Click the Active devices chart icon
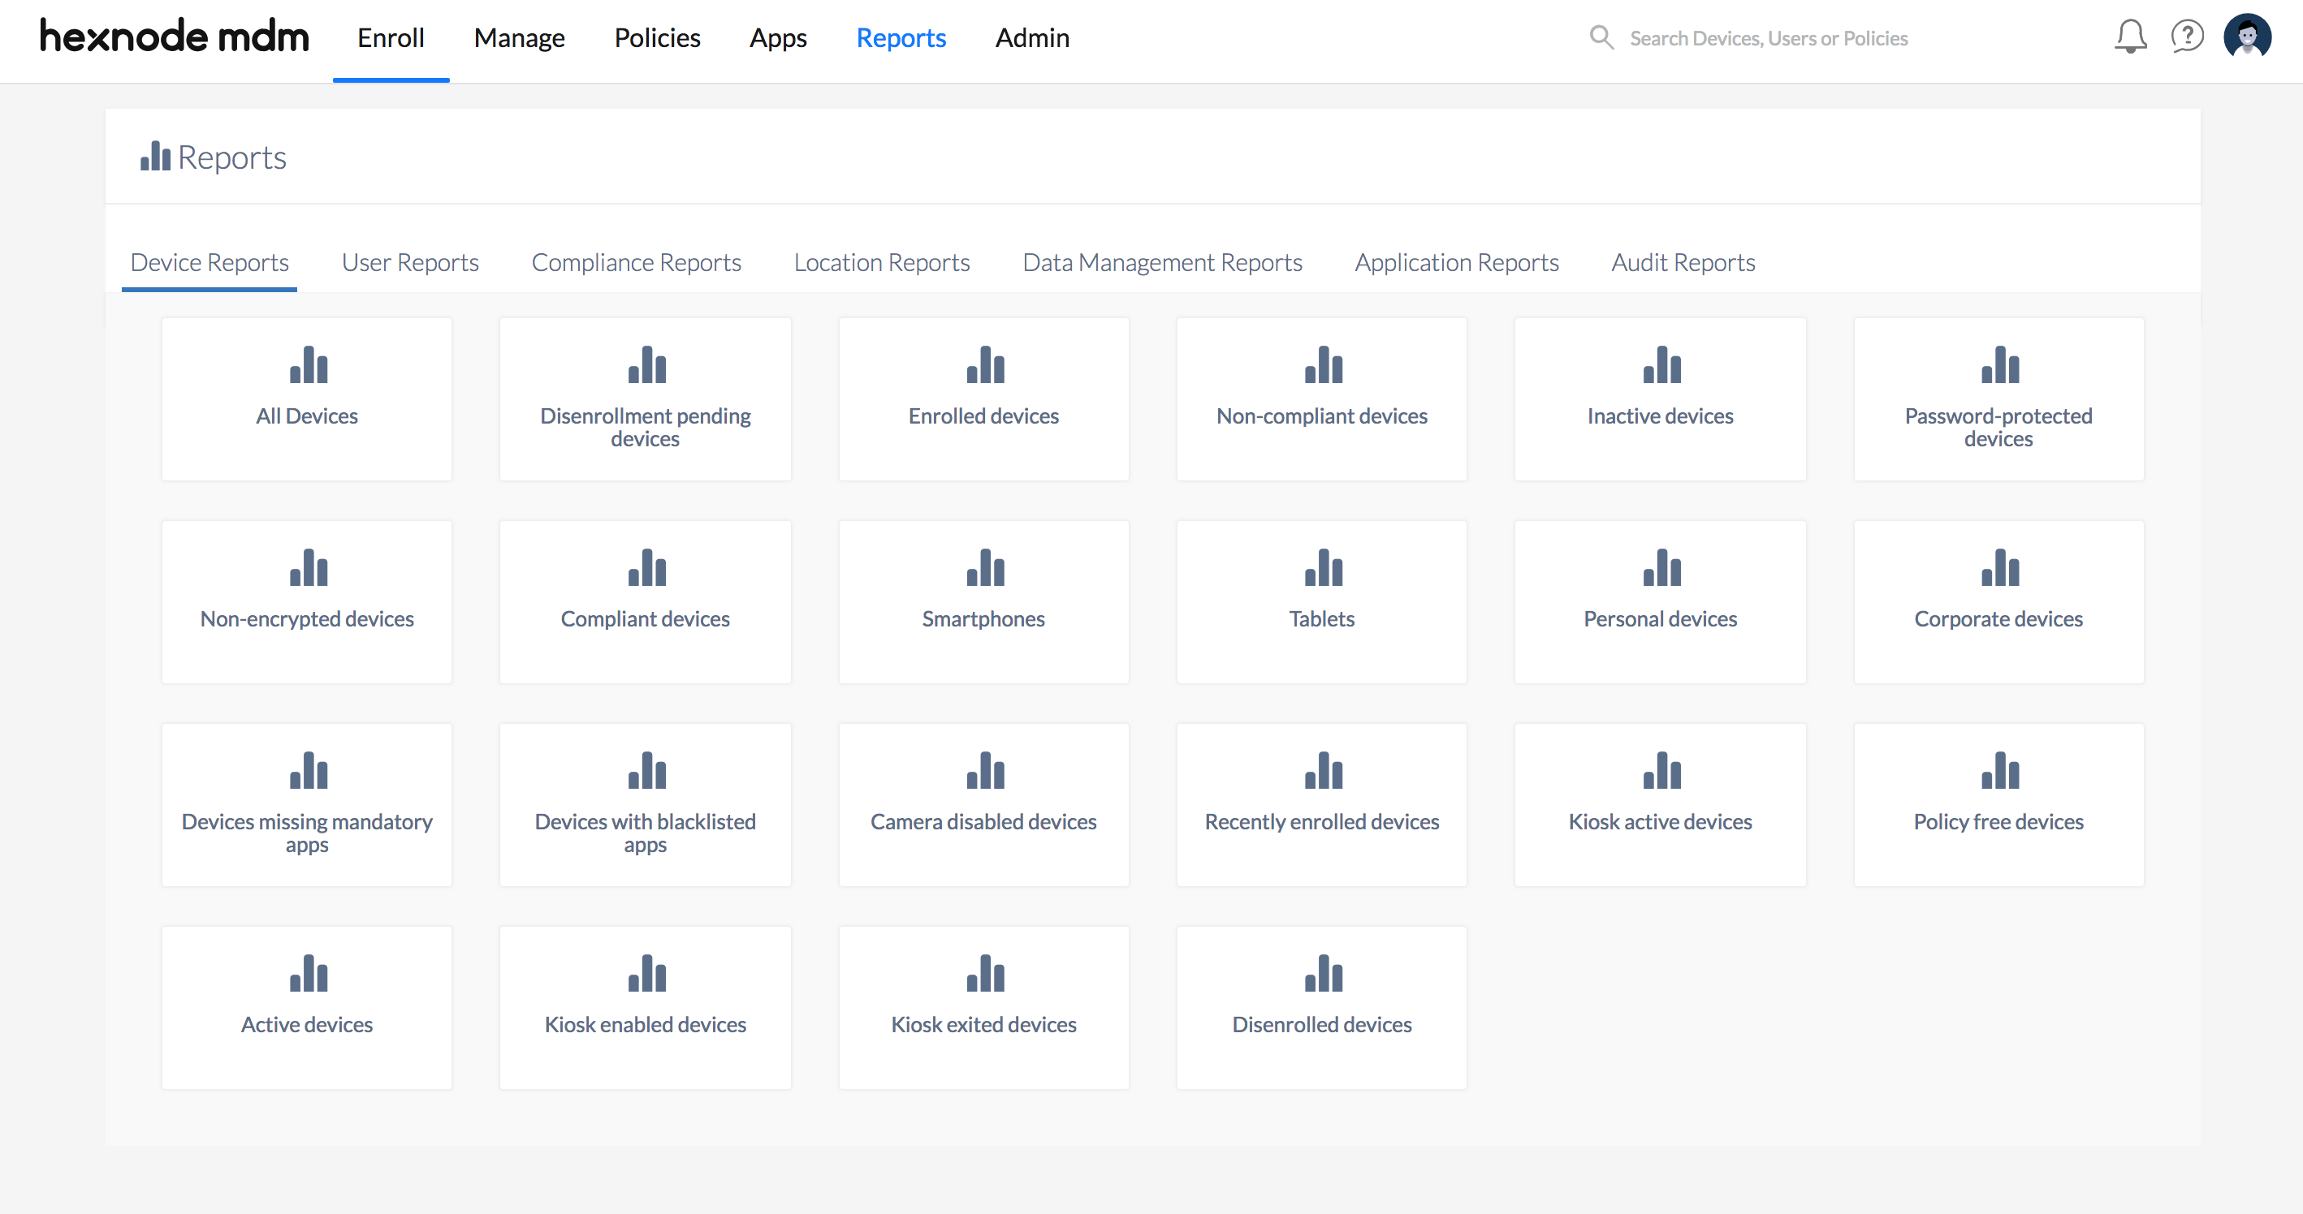Screen dimensions: 2303x1214 click(x=309, y=973)
